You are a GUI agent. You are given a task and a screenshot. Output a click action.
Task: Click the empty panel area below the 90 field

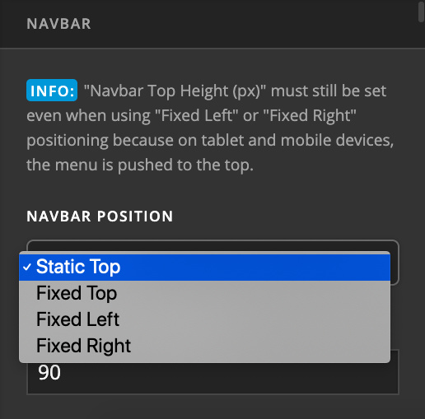pyautogui.click(x=212, y=407)
